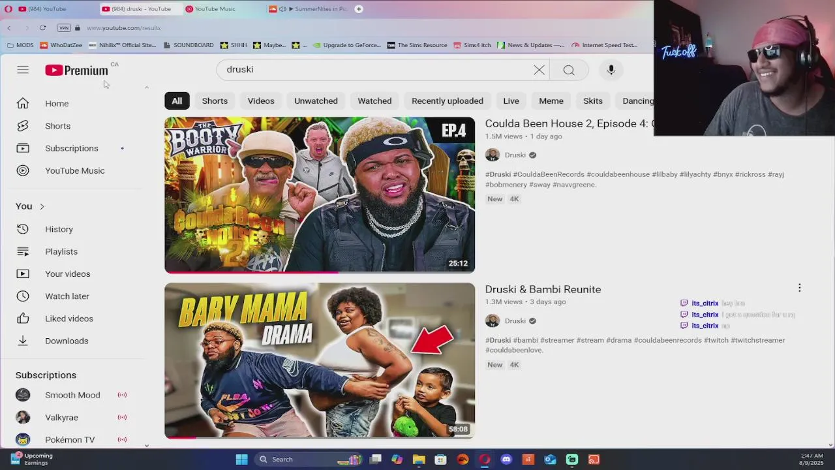Open more options for Druski & Bambi Reunite
835x470 pixels.
pos(799,288)
